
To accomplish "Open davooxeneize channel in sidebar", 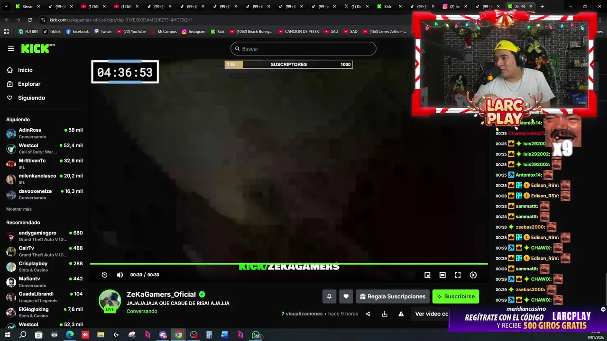I will click(44, 194).
